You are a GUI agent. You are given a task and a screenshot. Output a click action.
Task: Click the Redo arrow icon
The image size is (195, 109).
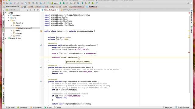[x=18, y=3]
